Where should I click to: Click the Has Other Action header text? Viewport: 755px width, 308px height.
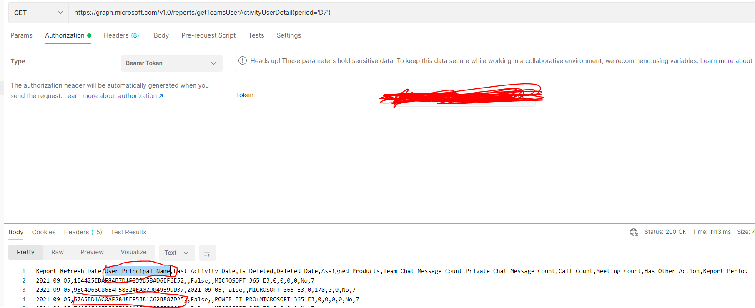672,271
